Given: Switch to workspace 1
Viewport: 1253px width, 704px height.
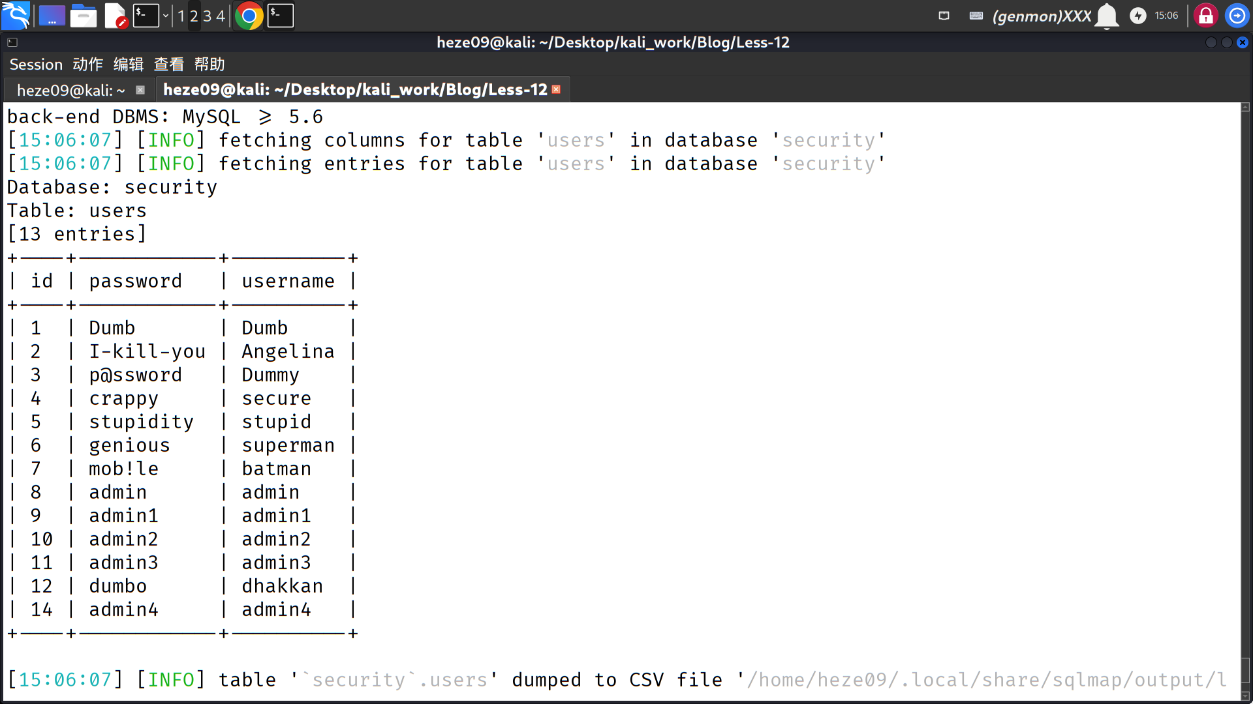Looking at the screenshot, I should click(181, 16).
